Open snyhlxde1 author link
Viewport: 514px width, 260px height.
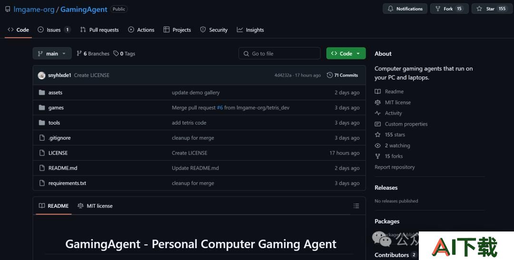[59, 75]
